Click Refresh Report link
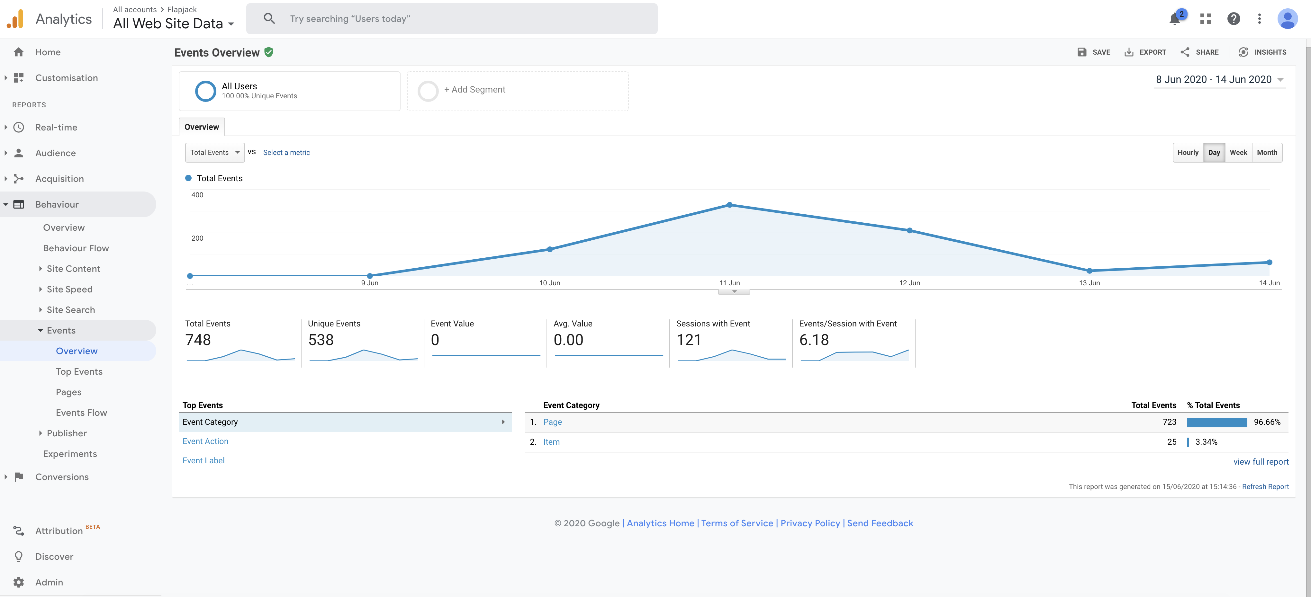This screenshot has width=1311, height=597. click(1265, 487)
